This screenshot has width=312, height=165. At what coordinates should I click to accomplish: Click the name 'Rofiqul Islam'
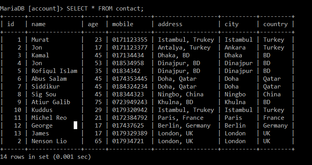tap(54, 71)
